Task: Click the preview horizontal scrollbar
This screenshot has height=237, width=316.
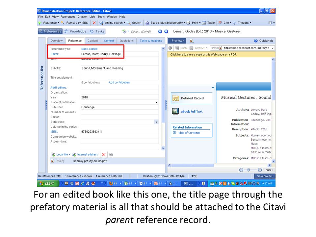Action: coord(193,165)
